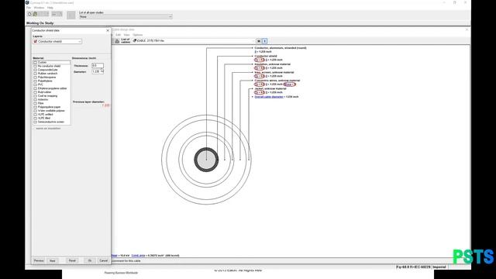Click the Insulation, unknown material label
The image size is (496, 279).
272,64
